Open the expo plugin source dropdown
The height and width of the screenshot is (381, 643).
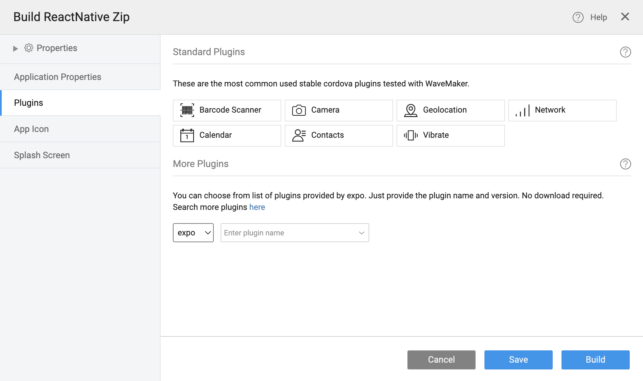[x=193, y=233]
